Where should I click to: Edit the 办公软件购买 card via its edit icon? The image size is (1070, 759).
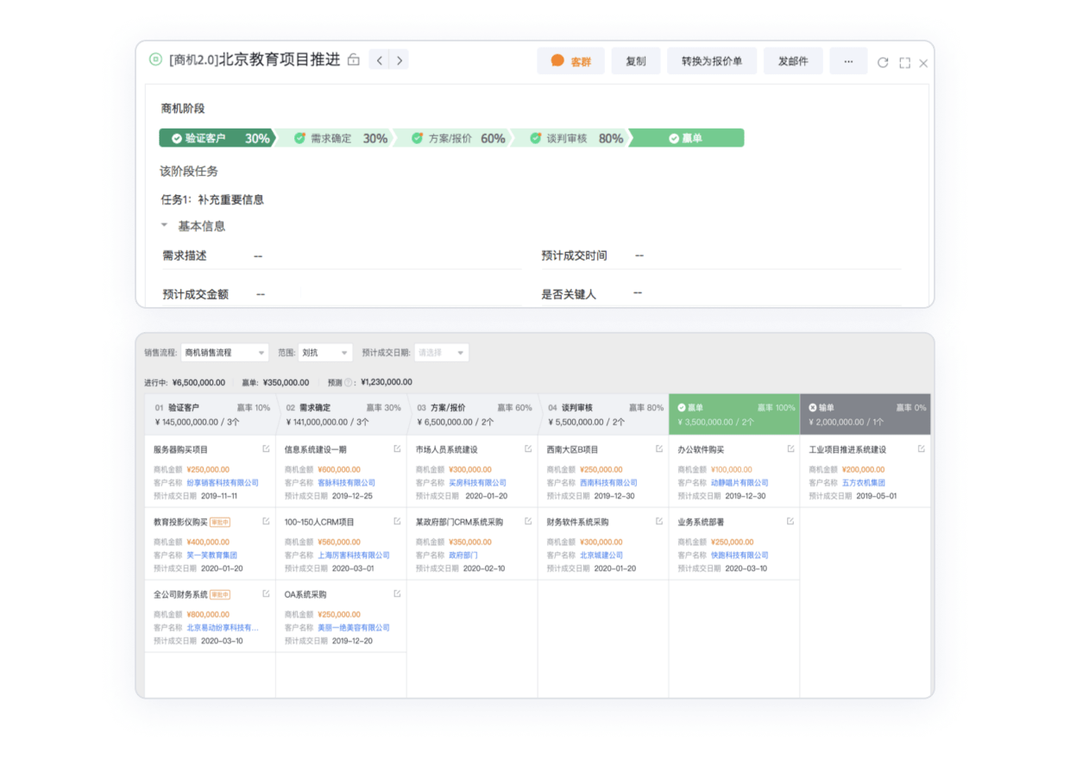[x=790, y=448]
